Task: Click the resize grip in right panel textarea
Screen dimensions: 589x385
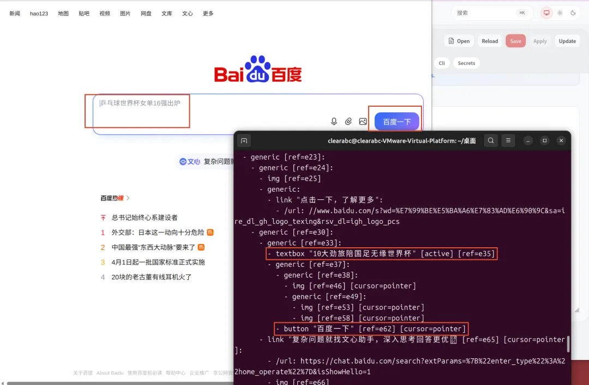Action: coord(577,309)
